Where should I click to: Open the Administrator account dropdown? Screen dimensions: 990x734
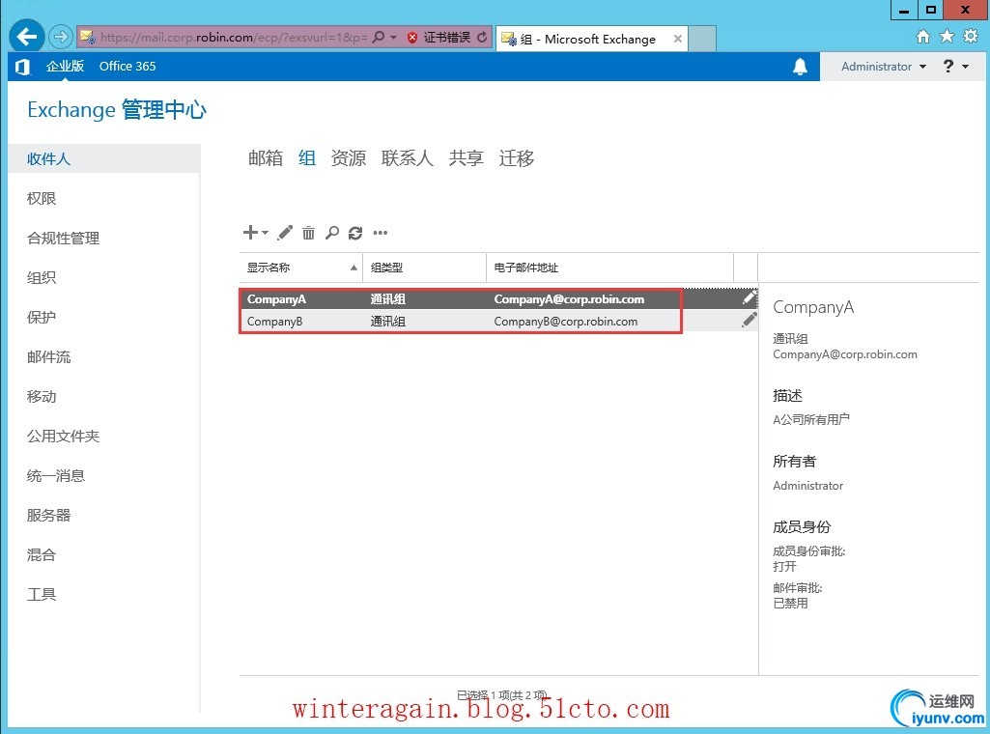[x=884, y=67]
